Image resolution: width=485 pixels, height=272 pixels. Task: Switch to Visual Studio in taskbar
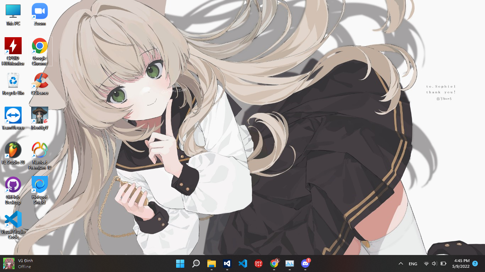pos(227,263)
